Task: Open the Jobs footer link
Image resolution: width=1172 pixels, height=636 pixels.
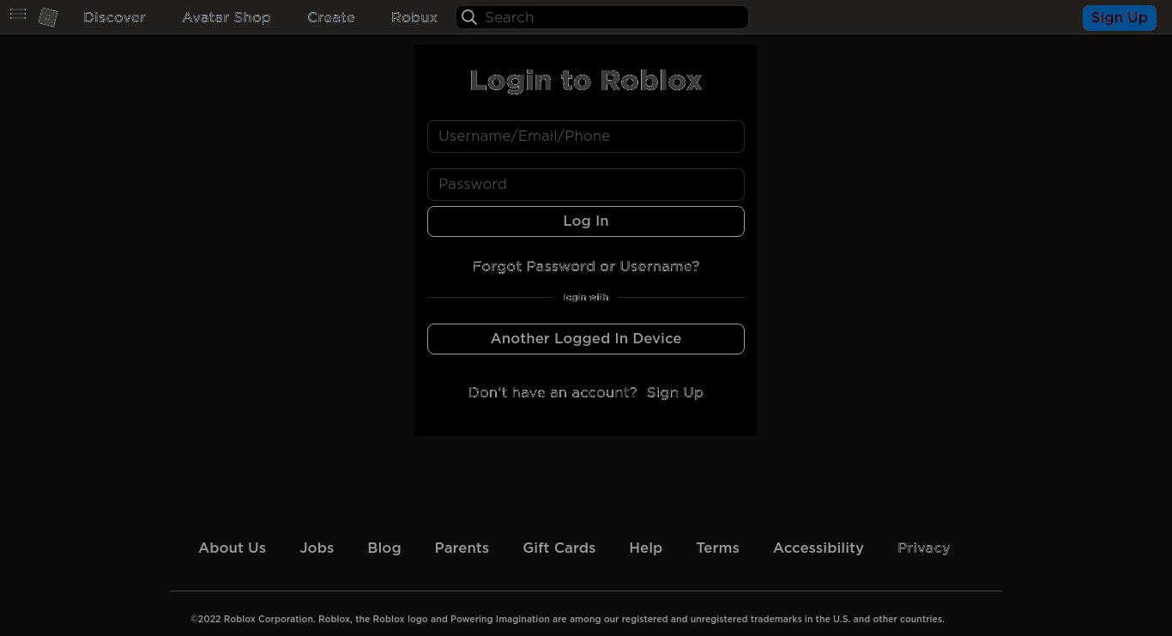Action: click(x=317, y=548)
